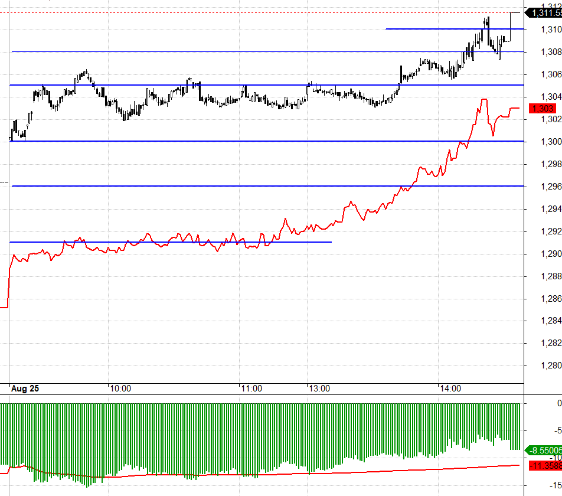
Task: Click the 10:00 time axis marker
Action: [120, 389]
